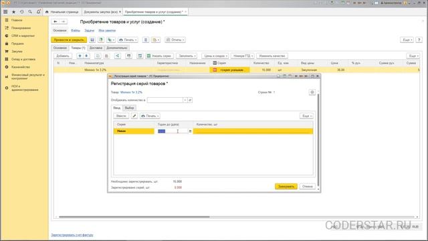Image resolution: width=428 pixels, height=241 pixels.
Task: Open the sections grid menu icon
Action: coord(5,12)
